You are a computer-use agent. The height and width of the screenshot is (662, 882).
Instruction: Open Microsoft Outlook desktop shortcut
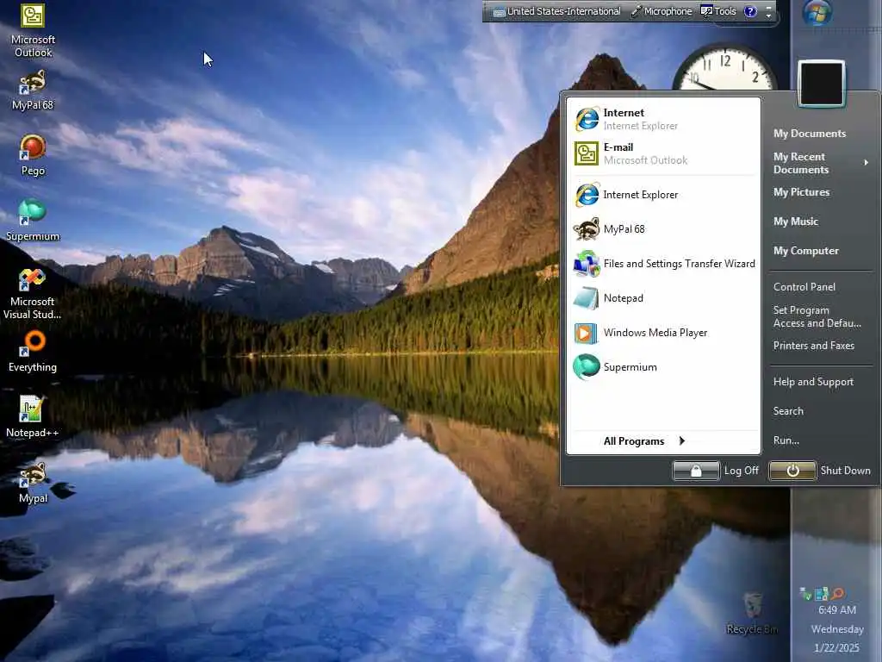33,30
